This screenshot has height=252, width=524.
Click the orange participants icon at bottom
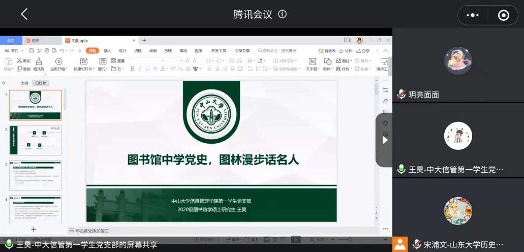400,244
